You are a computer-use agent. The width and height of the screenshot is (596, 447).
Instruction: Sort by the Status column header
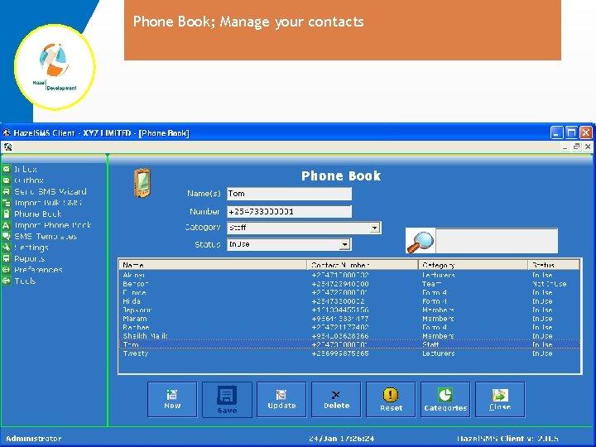pyautogui.click(x=554, y=265)
